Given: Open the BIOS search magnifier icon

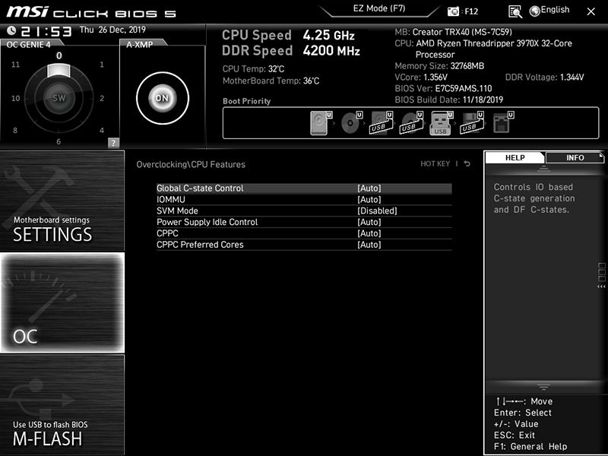Looking at the screenshot, I should 515,11.
